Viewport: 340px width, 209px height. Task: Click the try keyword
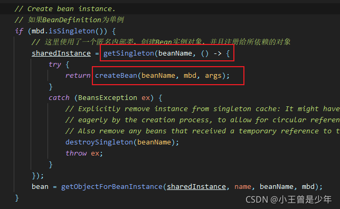pos(55,65)
